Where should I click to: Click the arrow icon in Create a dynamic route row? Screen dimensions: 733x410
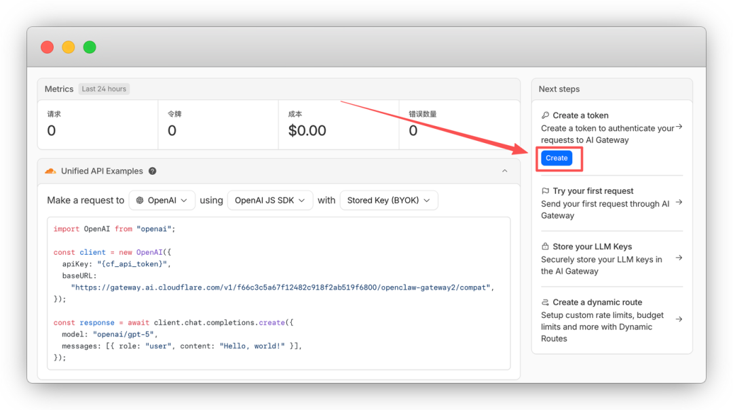(x=679, y=319)
